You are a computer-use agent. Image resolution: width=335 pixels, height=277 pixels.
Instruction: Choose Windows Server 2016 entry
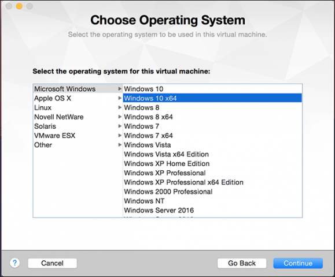pos(212,210)
